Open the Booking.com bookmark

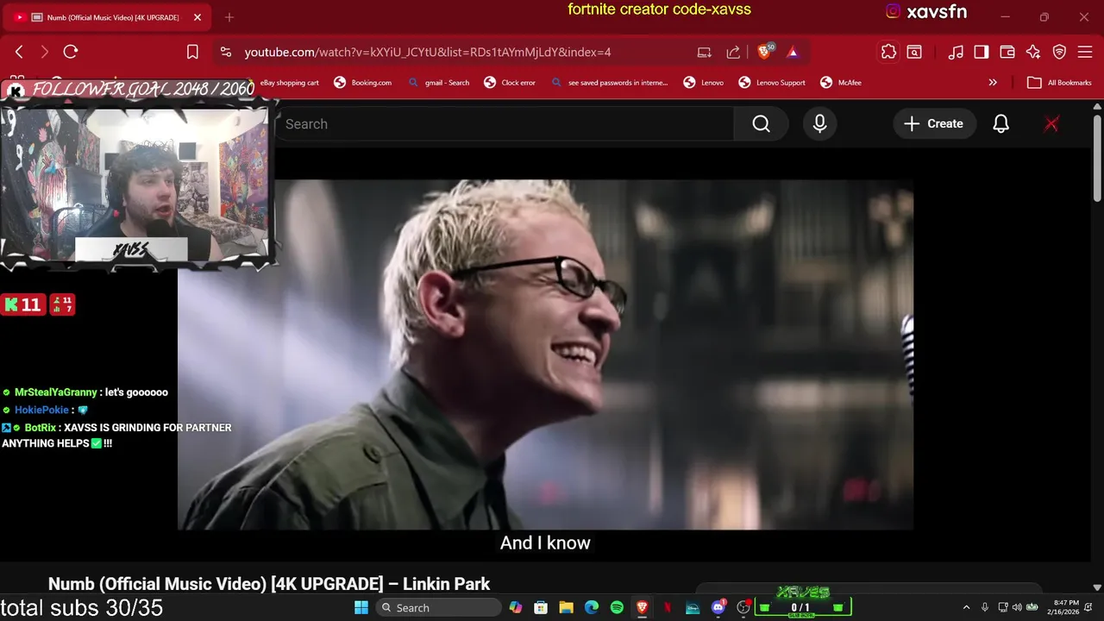click(x=363, y=83)
